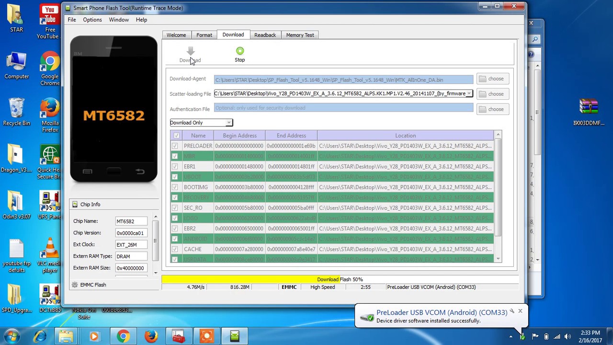Image resolution: width=613 pixels, height=345 pixels.
Task: Open red toolbox taskbar application
Action: [x=179, y=336]
